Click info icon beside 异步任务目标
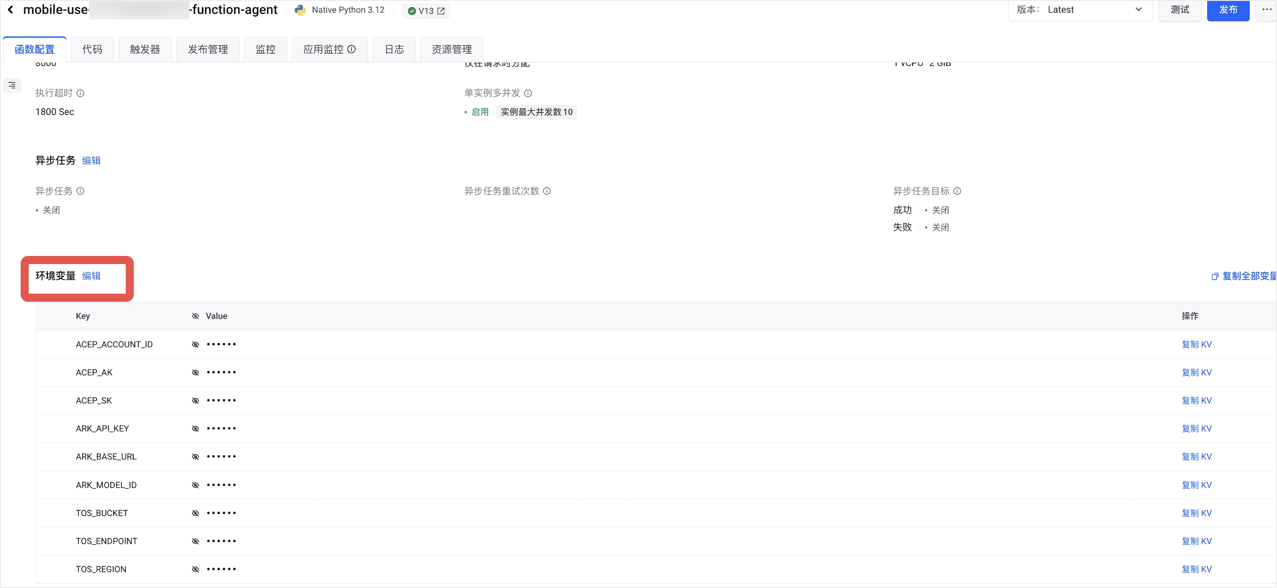 pos(957,191)
